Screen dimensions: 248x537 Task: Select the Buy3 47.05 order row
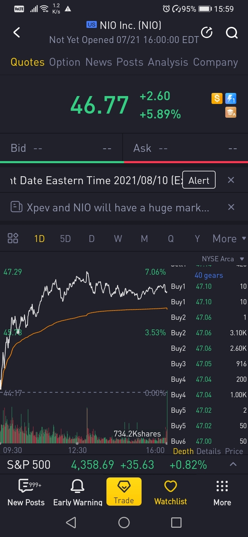pyautogui.click(x=209, y=364)
